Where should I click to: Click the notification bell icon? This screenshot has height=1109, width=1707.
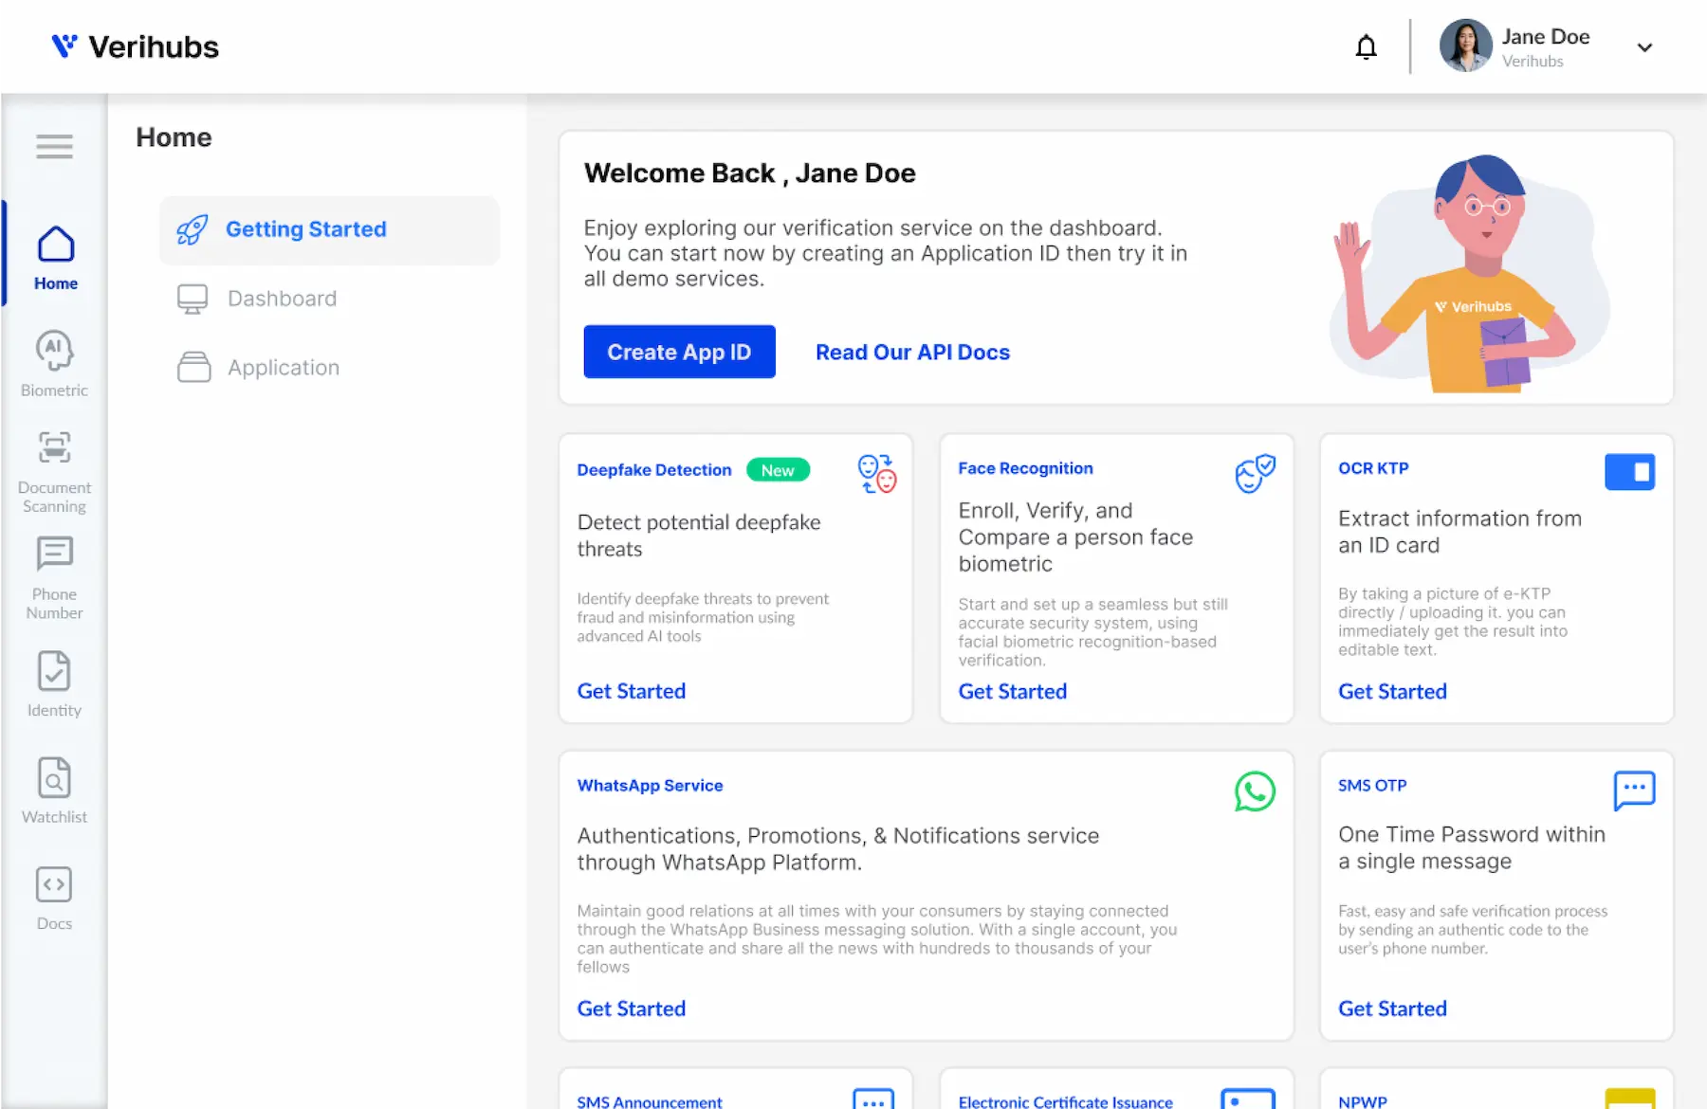click(x=1366, y=45)
